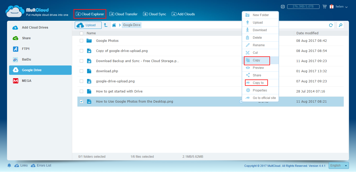Uncheck How to Use Google Photos checkbox
This screenshot has width=356, height=172.
(82, 102)
